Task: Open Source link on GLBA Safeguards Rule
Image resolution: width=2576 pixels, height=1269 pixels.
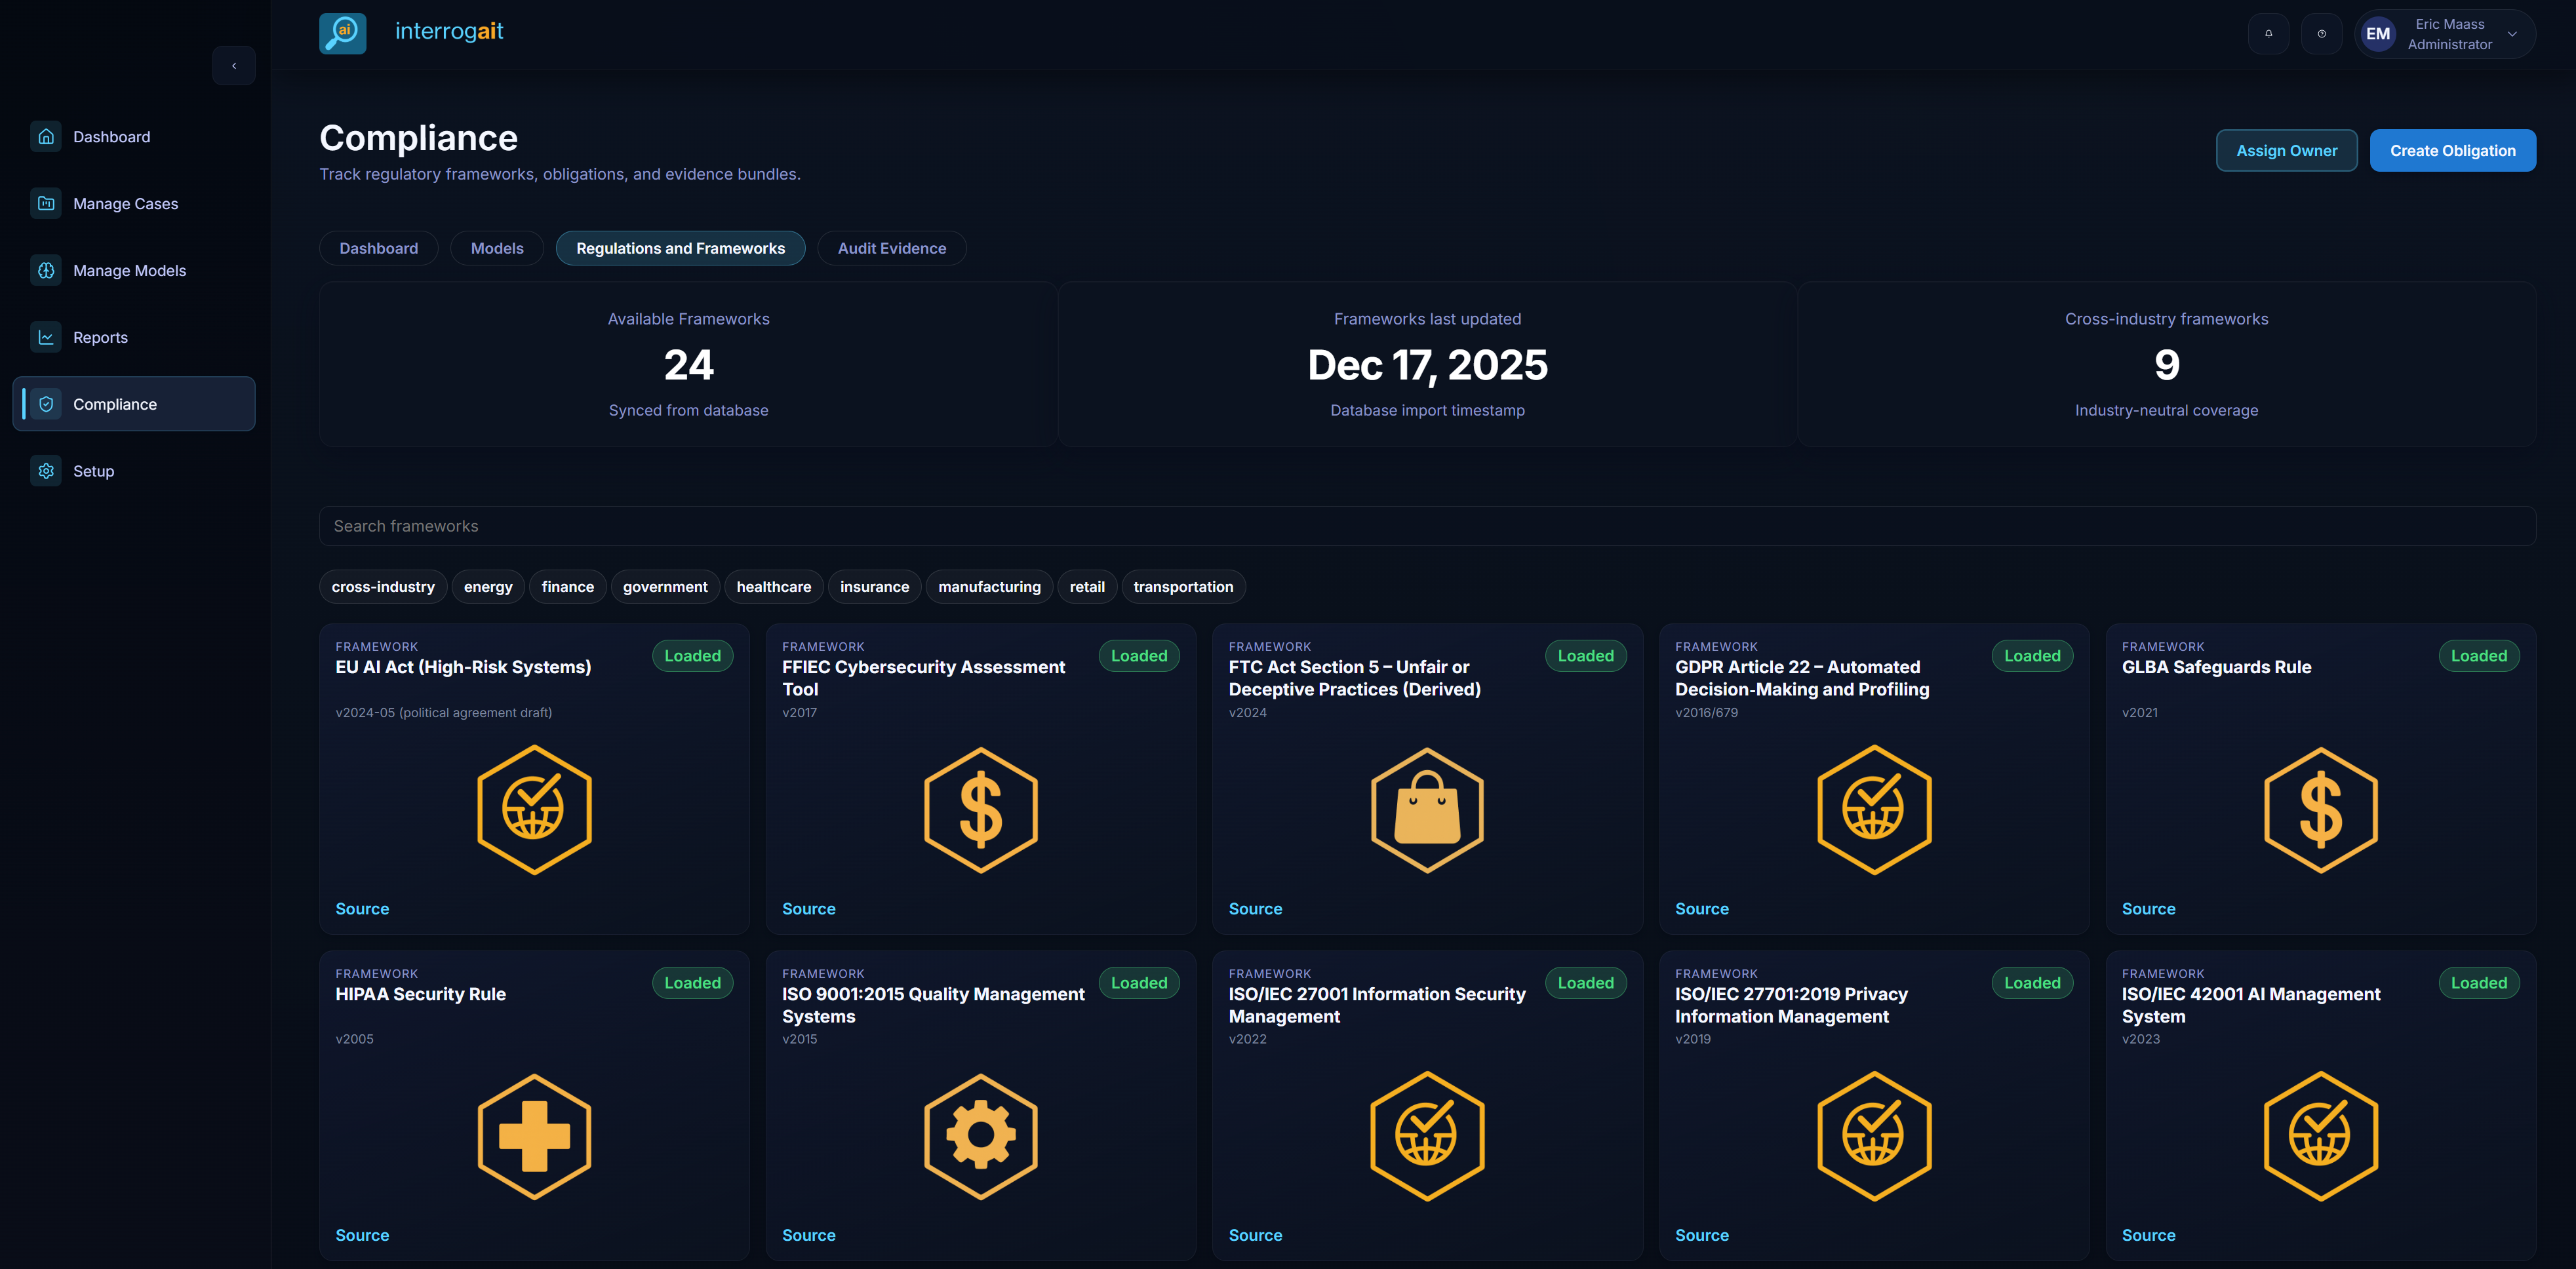Action: tap(2148, 909)
